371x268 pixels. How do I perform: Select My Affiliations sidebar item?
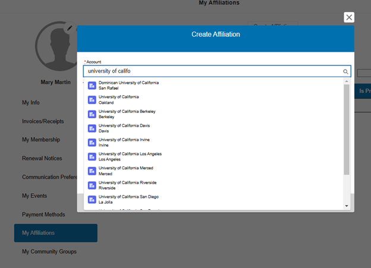[56, 233]
